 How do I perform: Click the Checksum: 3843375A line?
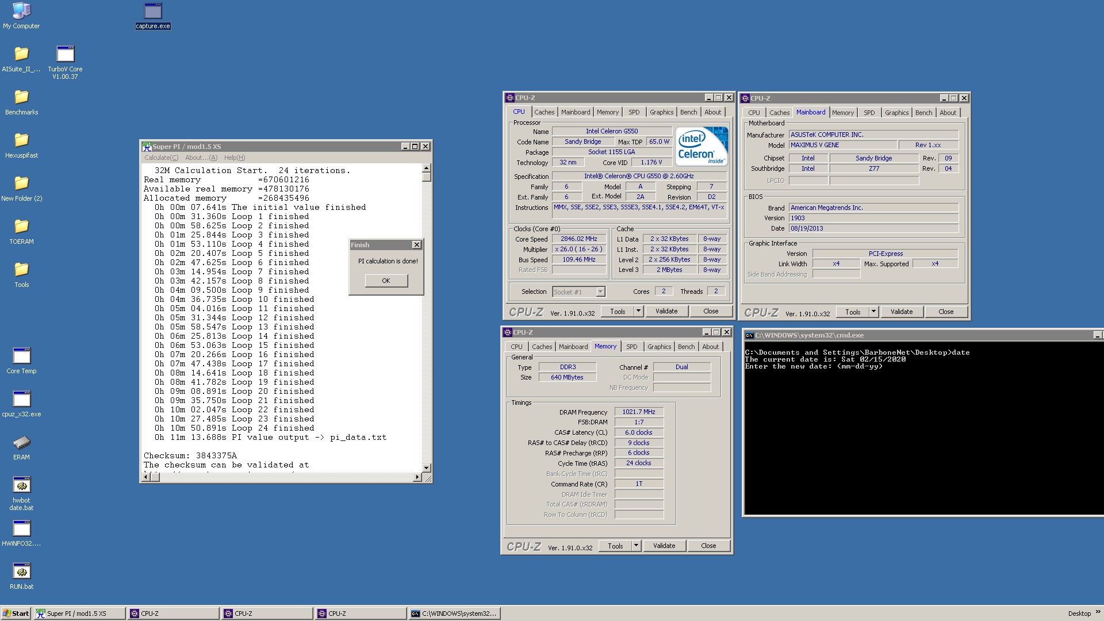tap(190, 455)
